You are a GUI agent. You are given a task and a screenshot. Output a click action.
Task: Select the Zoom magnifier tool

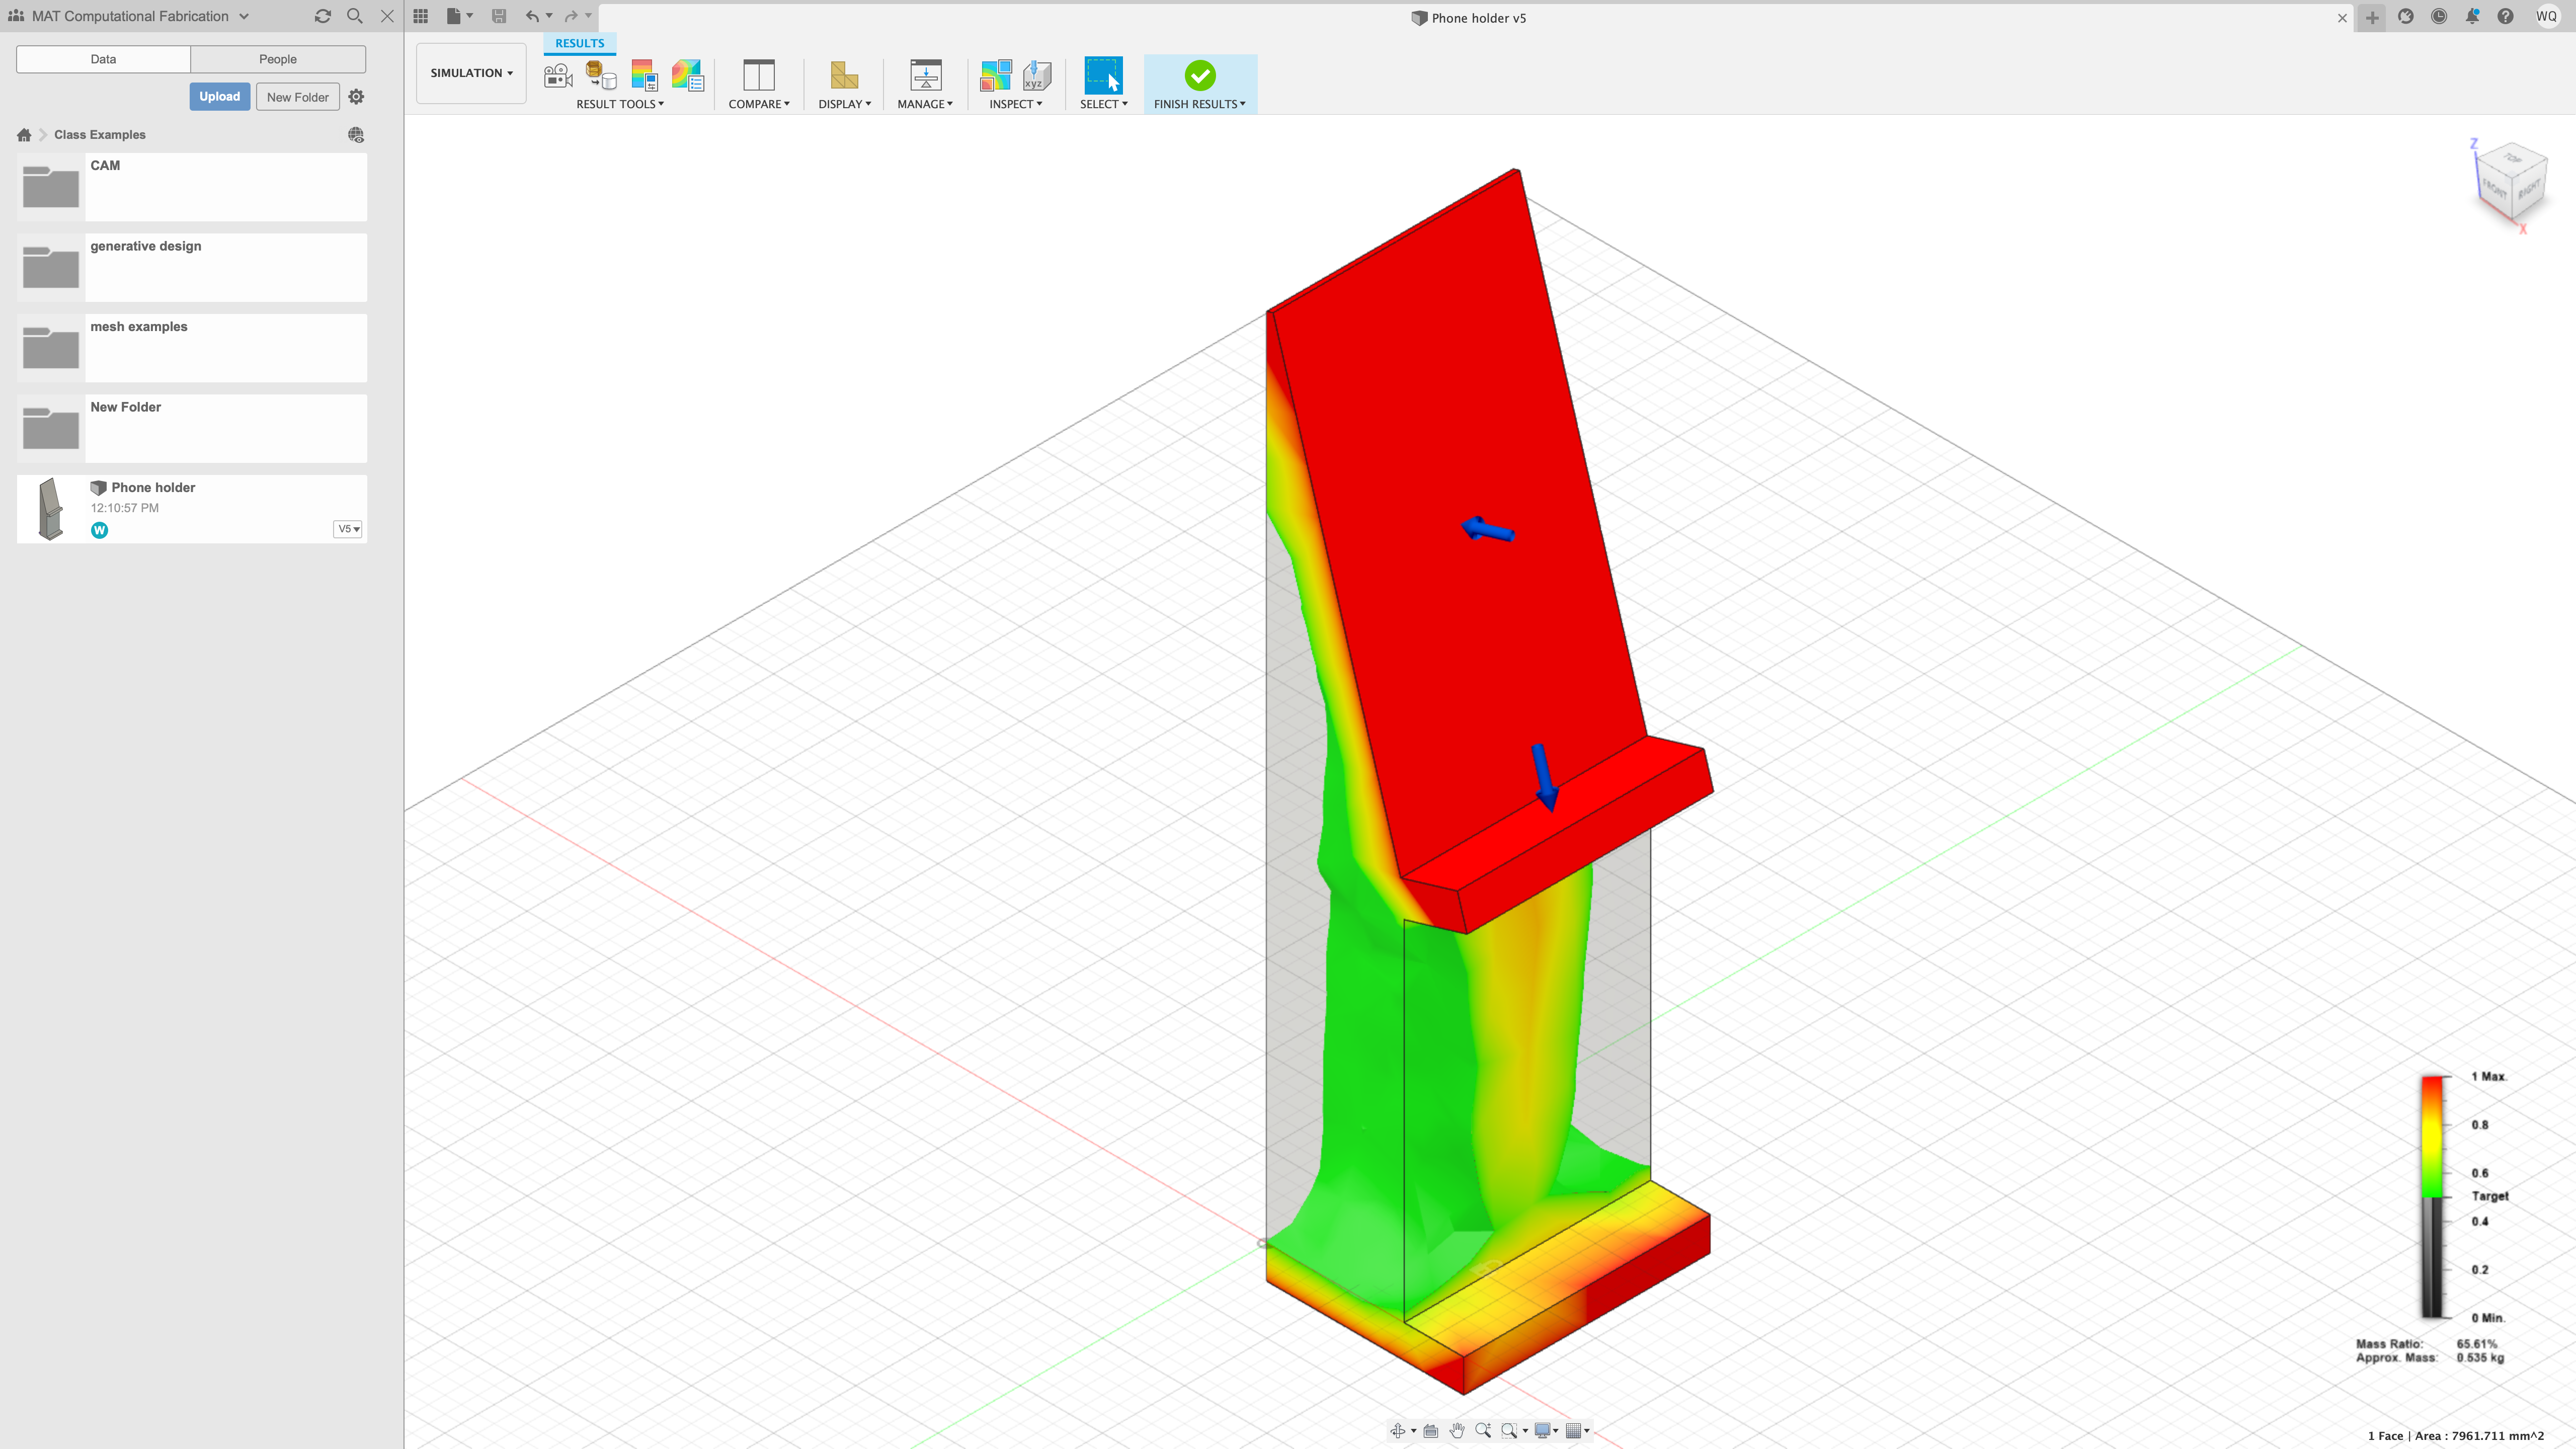click(1483, 1431)
